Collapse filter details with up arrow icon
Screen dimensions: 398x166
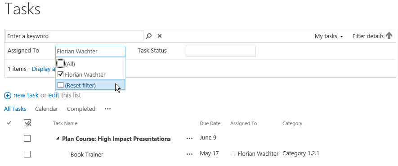[389, 36]
